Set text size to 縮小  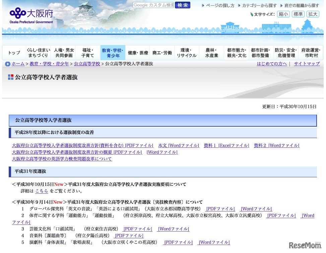(283, 14)
